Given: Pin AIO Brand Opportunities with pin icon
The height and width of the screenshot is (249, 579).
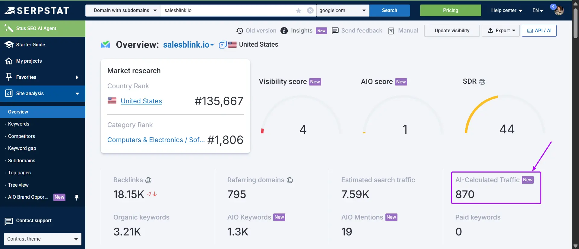Looking at the screenshot, I should (77, 197).
